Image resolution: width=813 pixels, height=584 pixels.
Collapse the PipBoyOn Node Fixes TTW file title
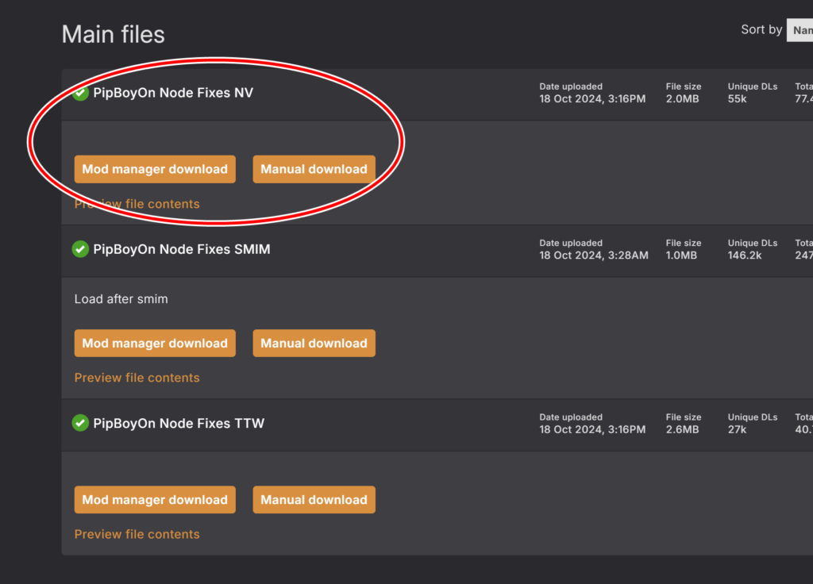[179, 423]
